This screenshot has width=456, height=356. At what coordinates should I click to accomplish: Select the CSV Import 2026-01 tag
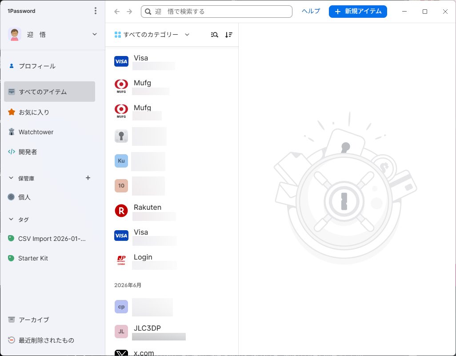[x=52, y=239]
